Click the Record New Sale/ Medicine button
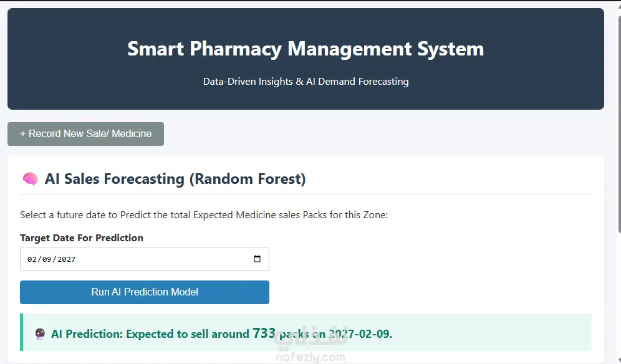 point(85,134)
